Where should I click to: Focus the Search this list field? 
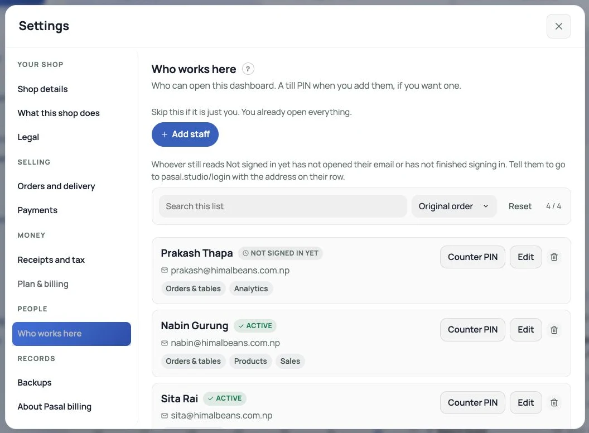[283, 206]
